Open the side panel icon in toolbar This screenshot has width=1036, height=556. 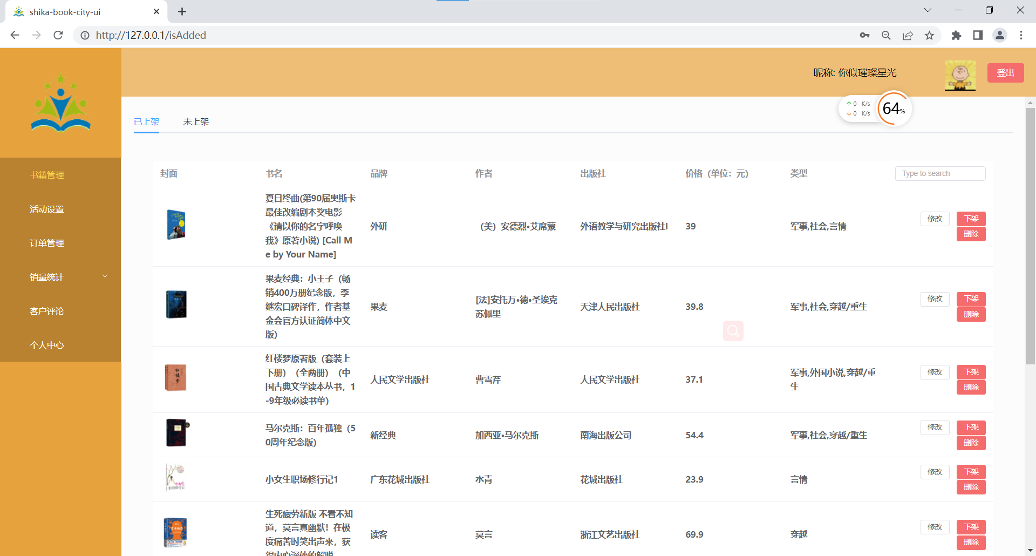pos(978,35)
